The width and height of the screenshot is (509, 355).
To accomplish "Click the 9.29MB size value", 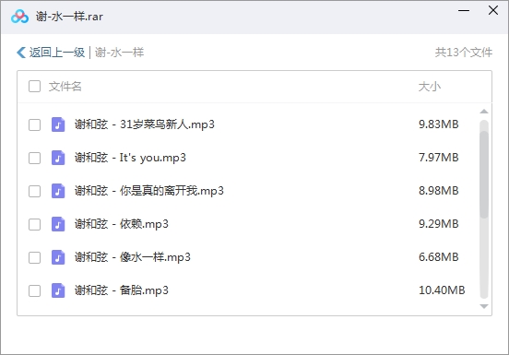I will point(439,224).
